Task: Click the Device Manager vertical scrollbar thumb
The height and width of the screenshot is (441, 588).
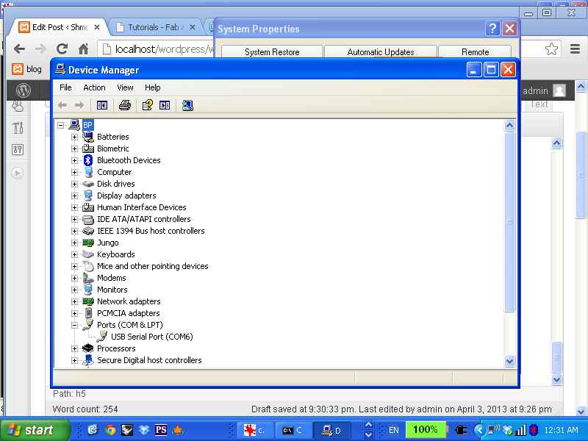Action: pyautogui.click(x=509, y=221)
